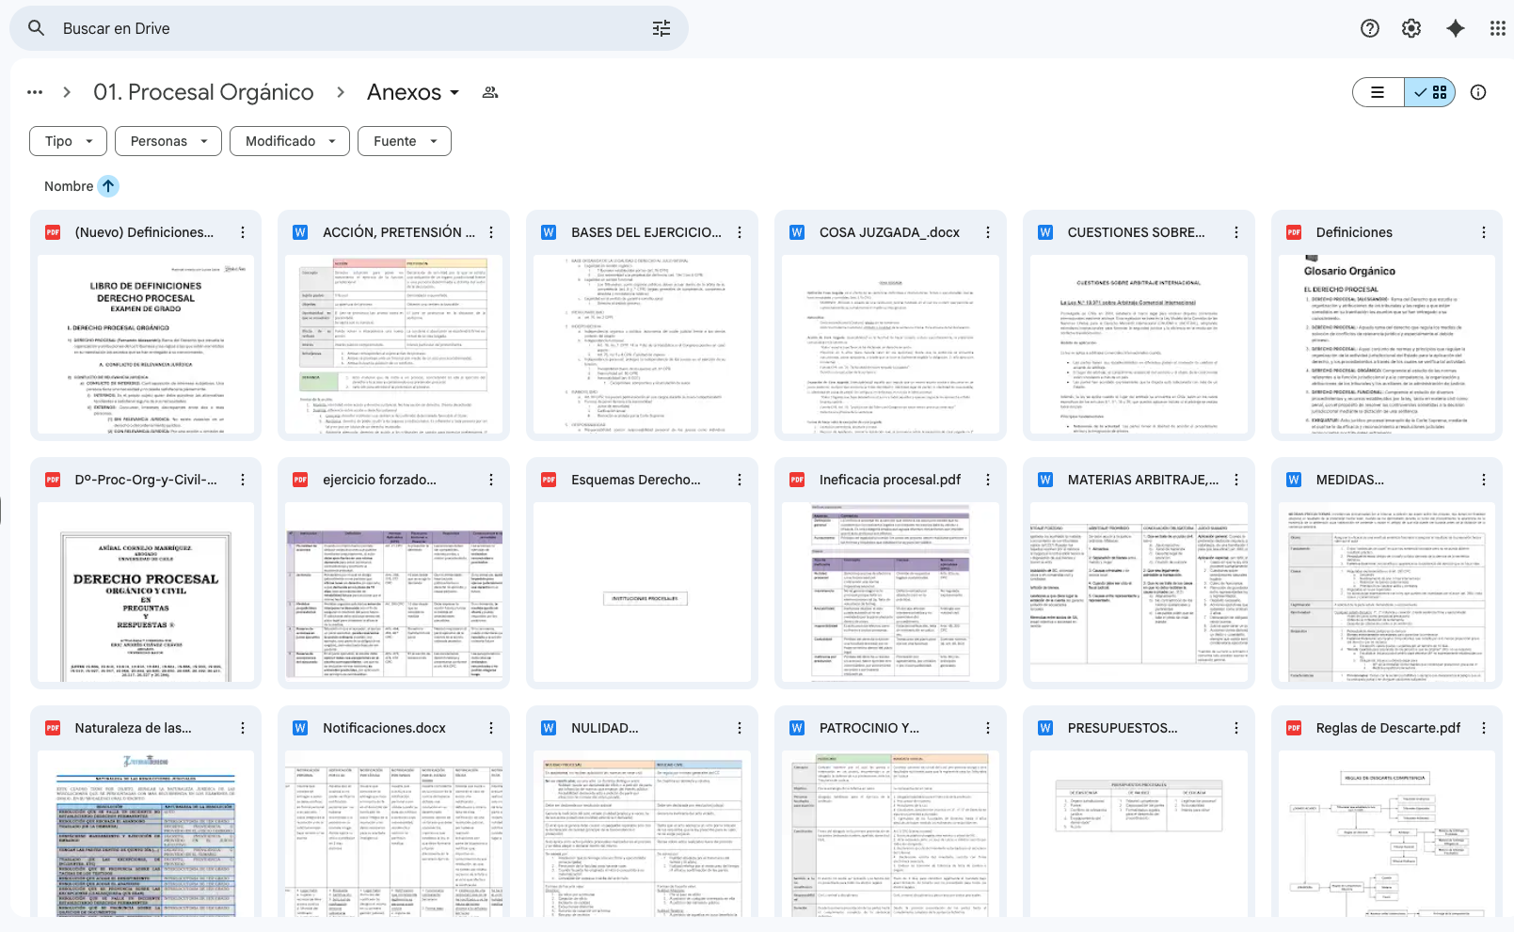Expand the Tipo filter dropdown
This screenshot has width=1514, height=932.
coord(68,141)
